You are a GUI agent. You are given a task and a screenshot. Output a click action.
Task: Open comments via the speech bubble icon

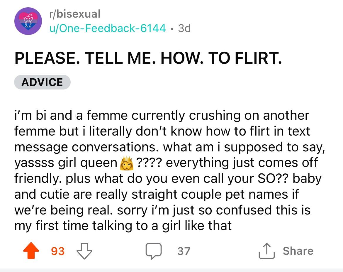[154, 251]
